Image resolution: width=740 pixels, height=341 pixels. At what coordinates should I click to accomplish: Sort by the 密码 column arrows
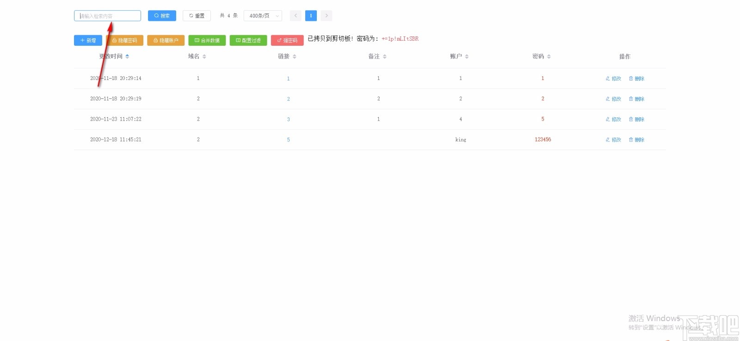tap(549, 56)
